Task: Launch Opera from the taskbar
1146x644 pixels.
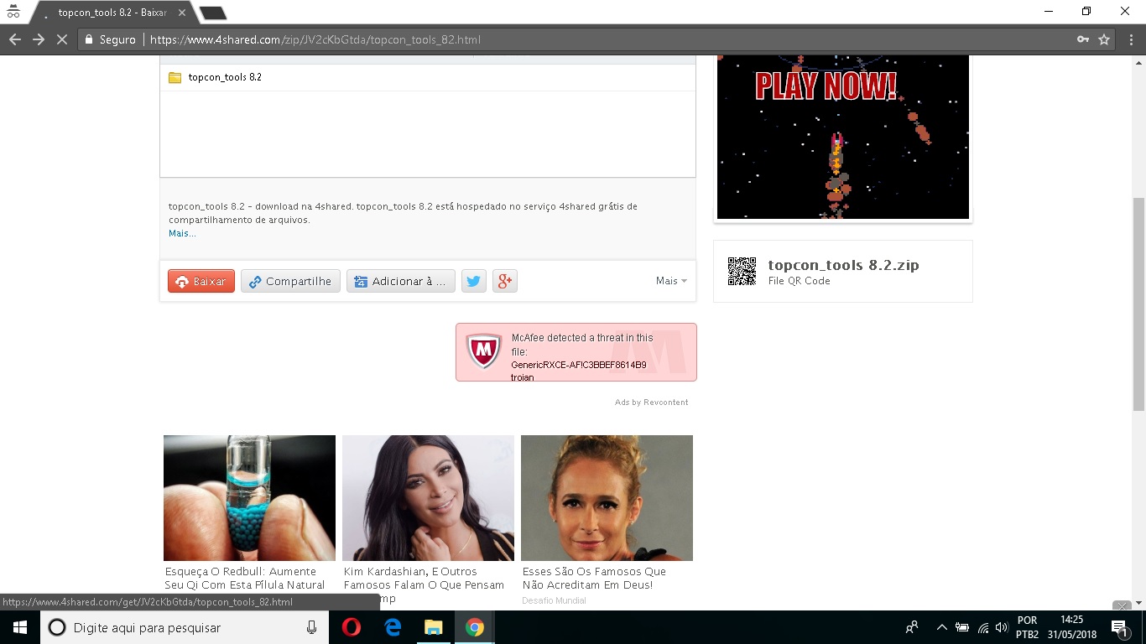Action: pos(352,627)
